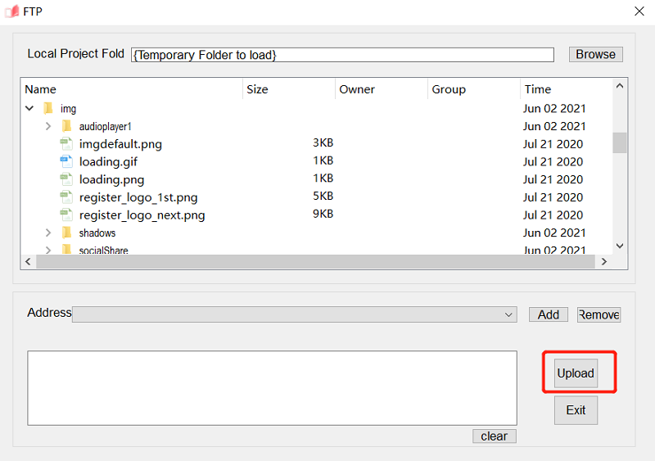655x461 pixels.
Task: Click the shadows folder icon
Action: click(66, 233)
